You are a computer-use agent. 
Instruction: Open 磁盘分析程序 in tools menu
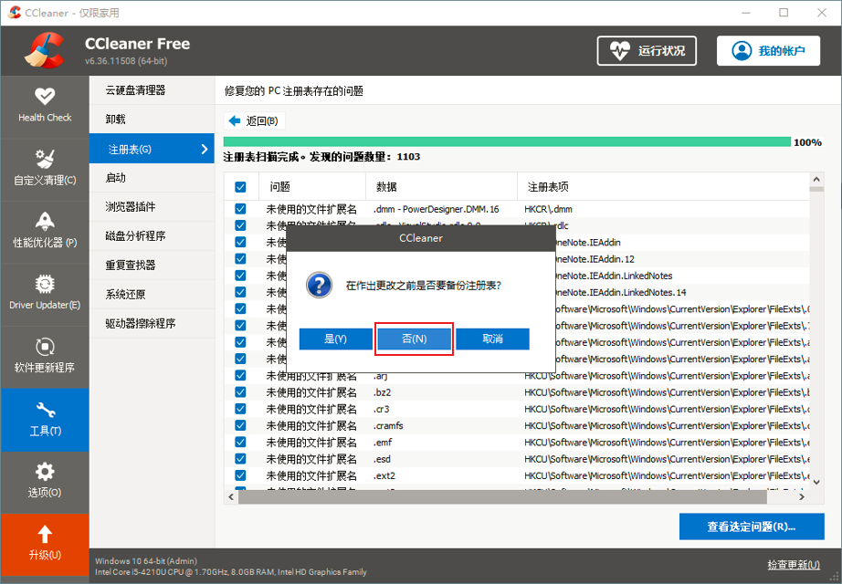[x=152, y=235]
